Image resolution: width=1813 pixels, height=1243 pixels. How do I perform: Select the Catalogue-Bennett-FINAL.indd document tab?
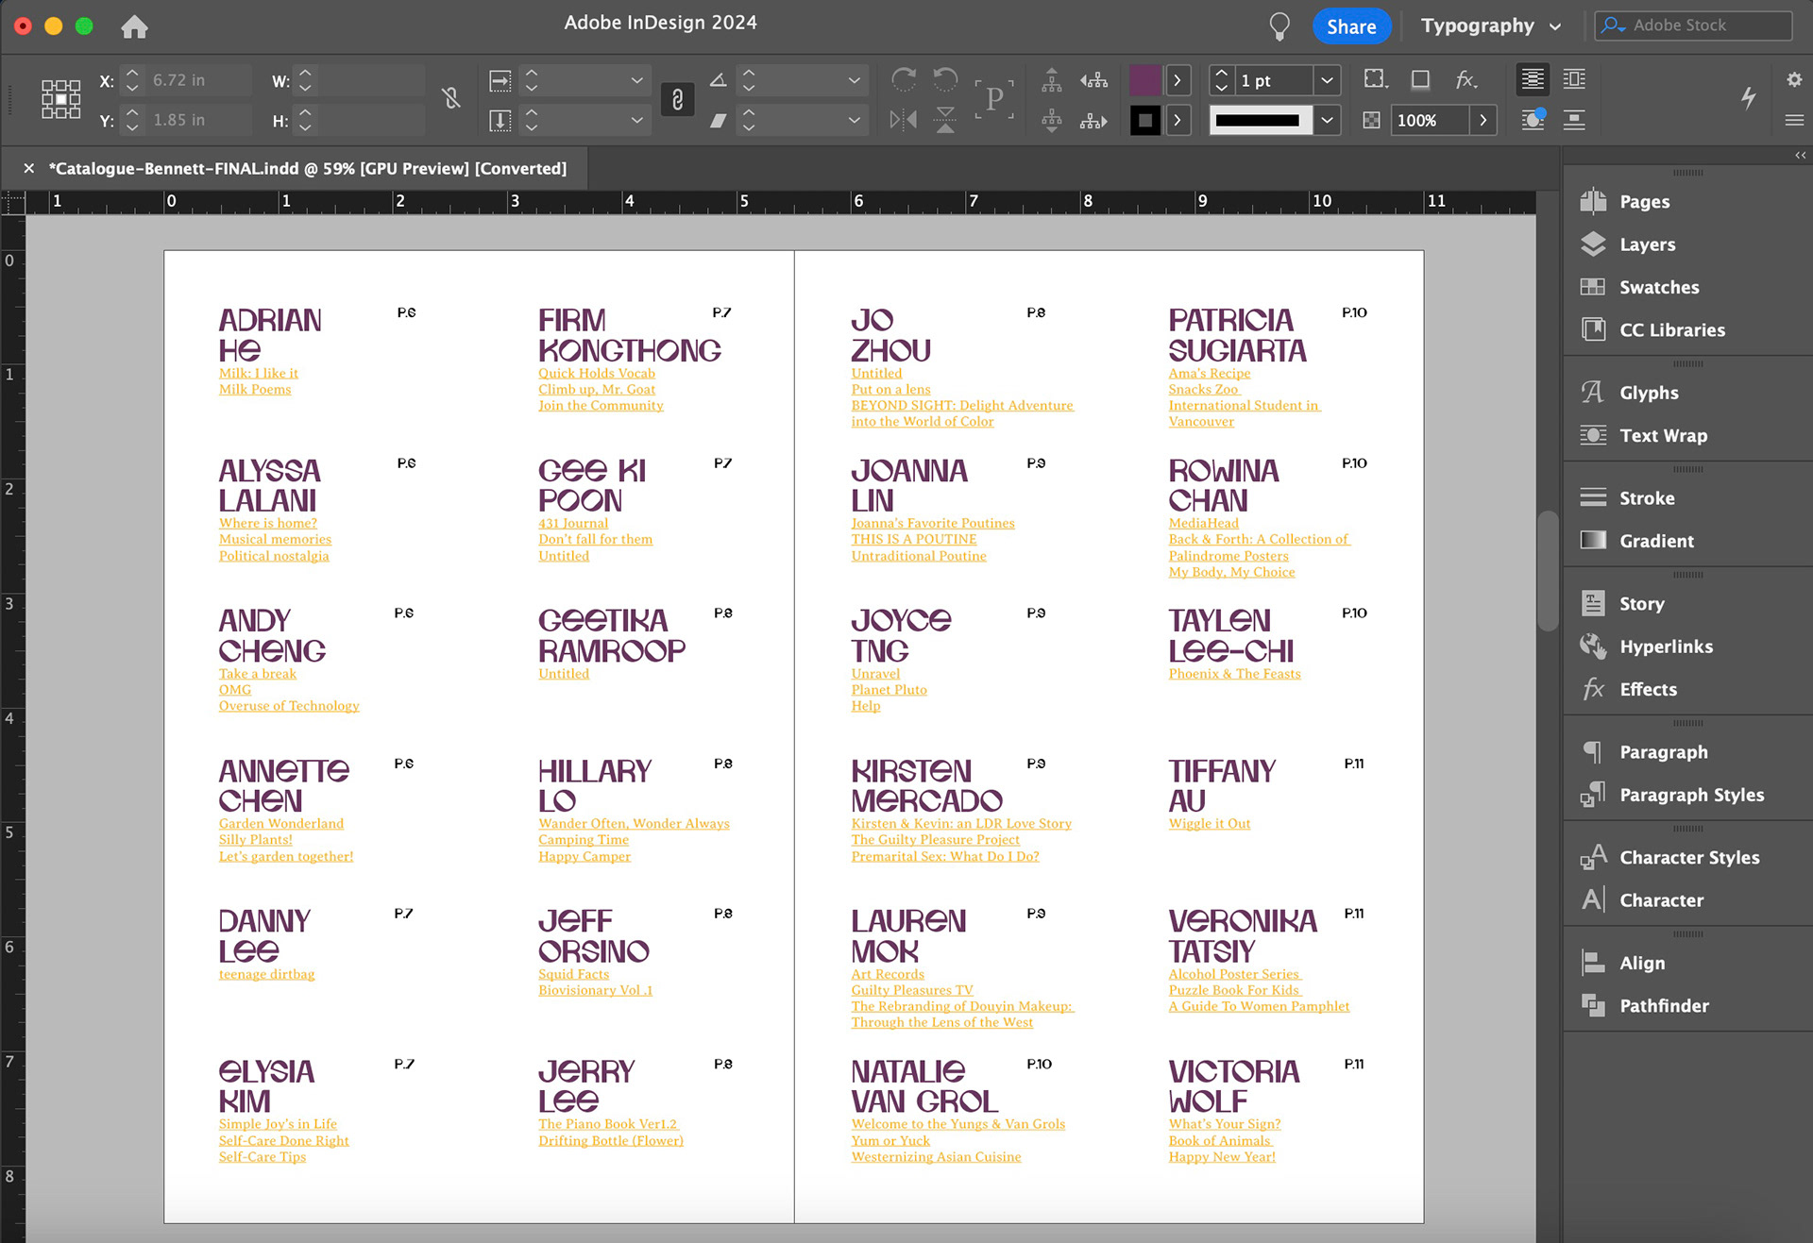coord(308,169)
